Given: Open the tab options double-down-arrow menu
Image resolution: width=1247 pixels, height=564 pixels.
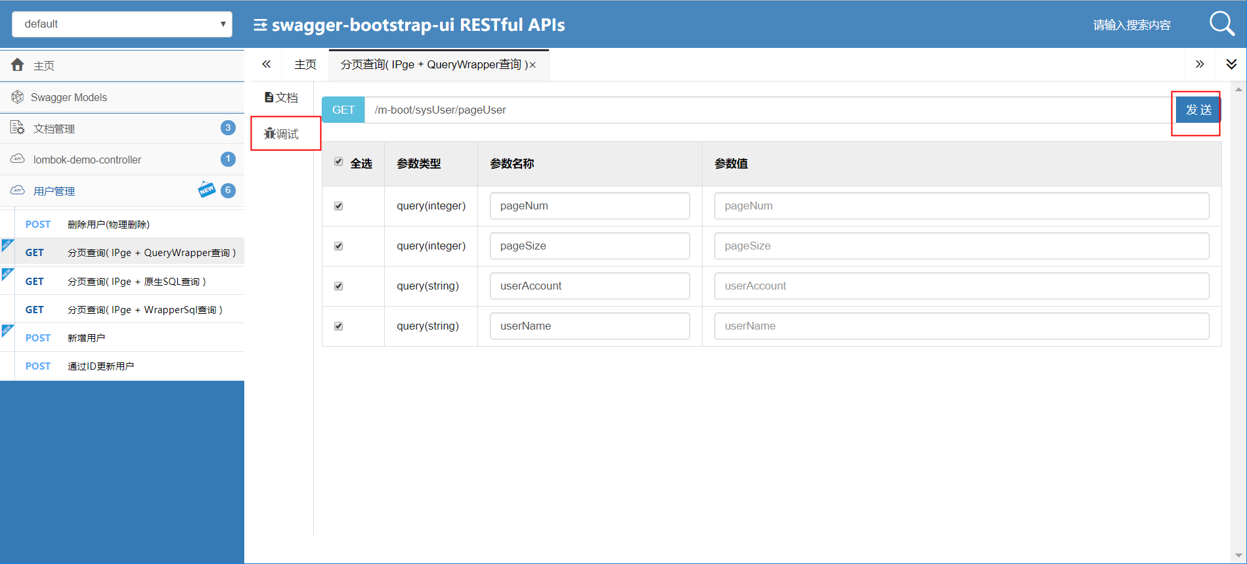Looking at the screenshot, I should (1231, 64).
